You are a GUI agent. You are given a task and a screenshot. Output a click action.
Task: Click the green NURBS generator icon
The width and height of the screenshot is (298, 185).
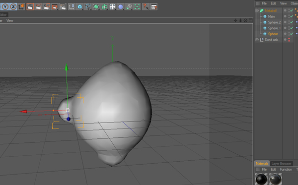[96, 7]
